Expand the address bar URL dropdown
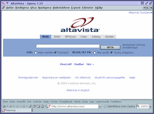Screen dimensions: 154x114 100,106
